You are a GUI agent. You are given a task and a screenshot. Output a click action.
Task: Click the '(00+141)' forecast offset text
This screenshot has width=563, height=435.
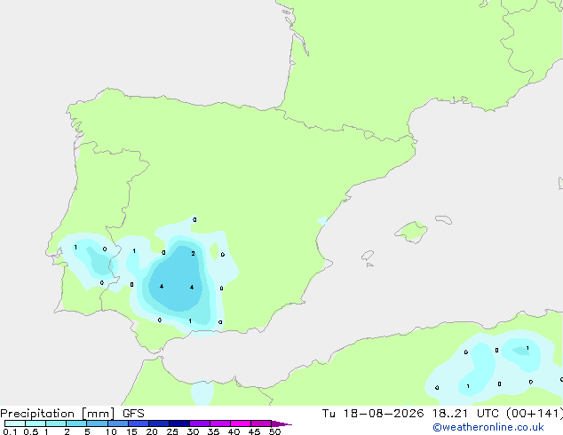pyautogui.click(x=535, y=414)
